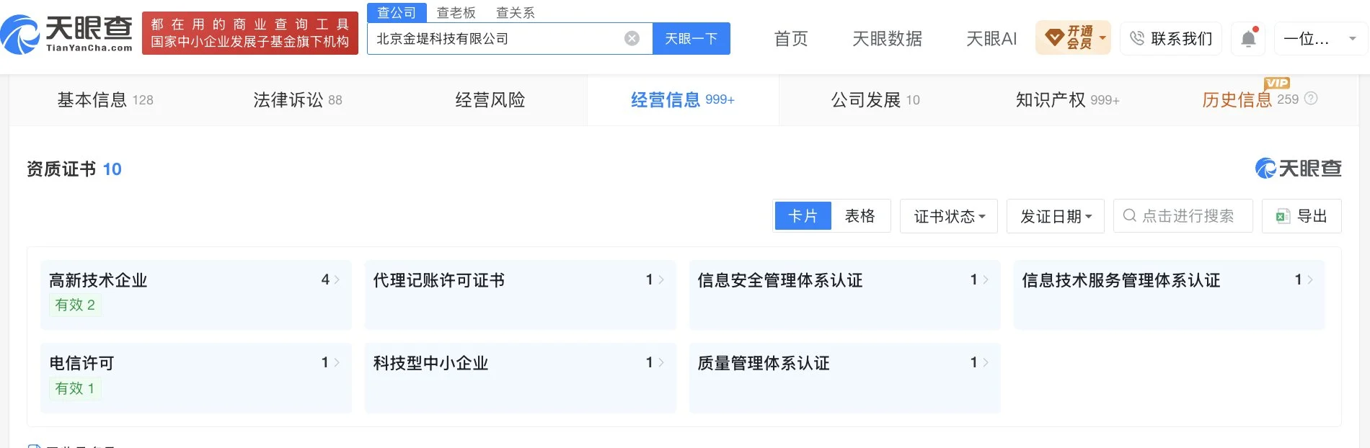
Task: Expand the user account dropdown
Action: point(1353,39)
